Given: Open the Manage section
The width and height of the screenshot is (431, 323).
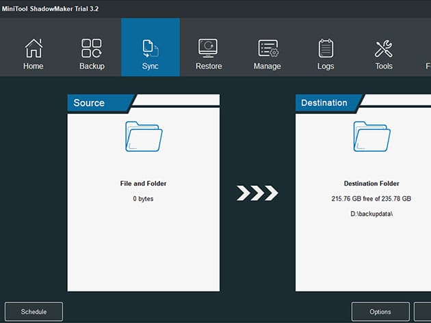Looking at the screenshot, I should pyautogui.click(x=267, y=54).
